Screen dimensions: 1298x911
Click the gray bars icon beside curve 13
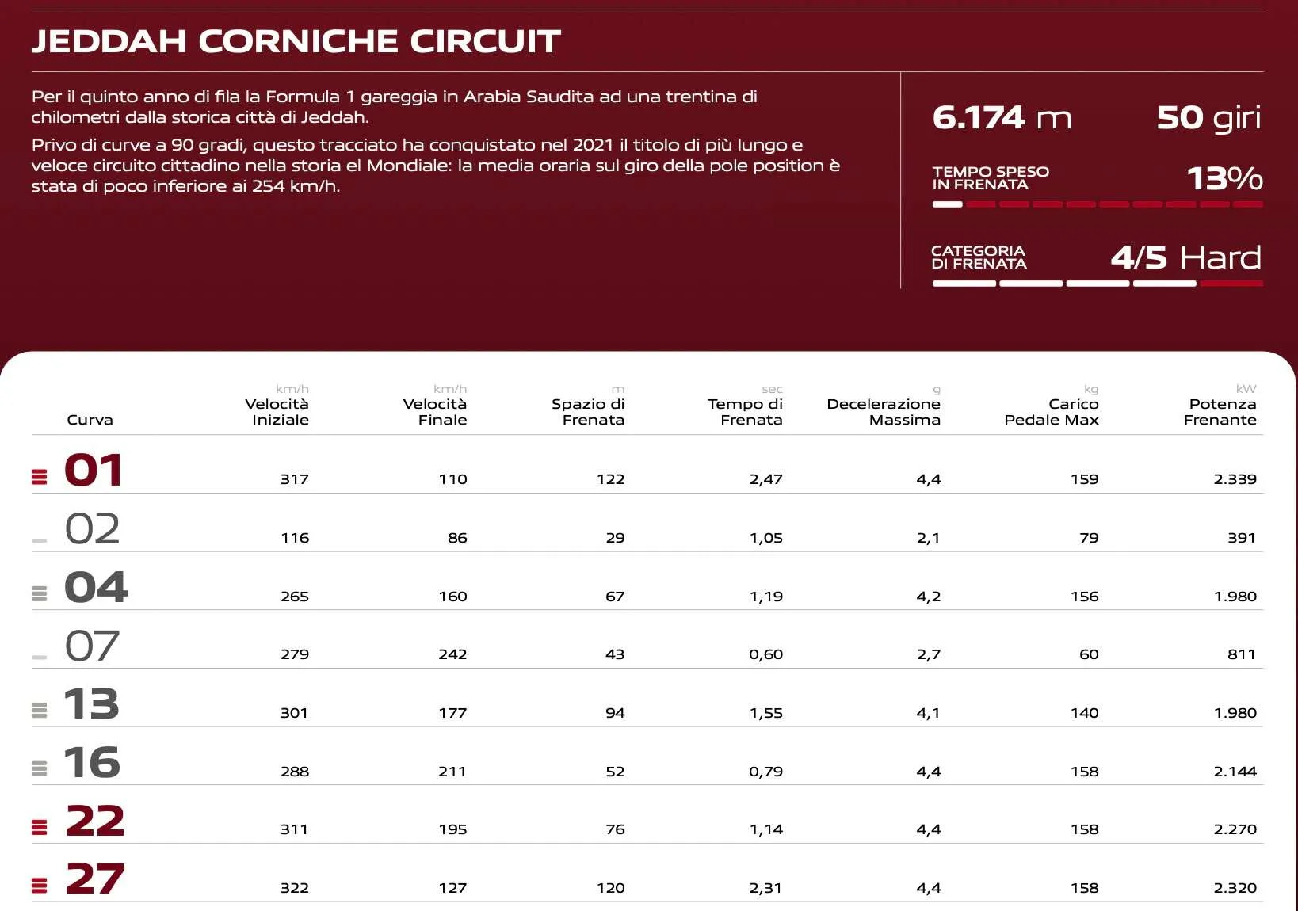point(39,710)
